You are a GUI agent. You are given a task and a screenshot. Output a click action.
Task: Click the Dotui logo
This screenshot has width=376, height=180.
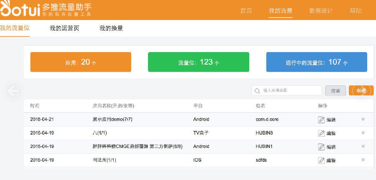[20, 10]
